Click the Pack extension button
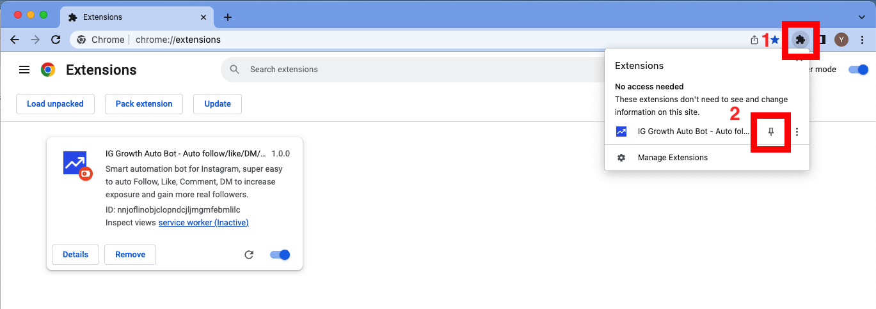 tap(144, 103)
